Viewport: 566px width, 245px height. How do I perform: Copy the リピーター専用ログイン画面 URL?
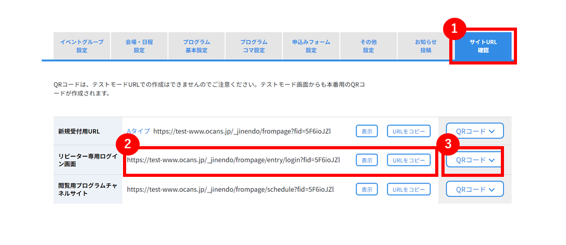coord(409,160)
